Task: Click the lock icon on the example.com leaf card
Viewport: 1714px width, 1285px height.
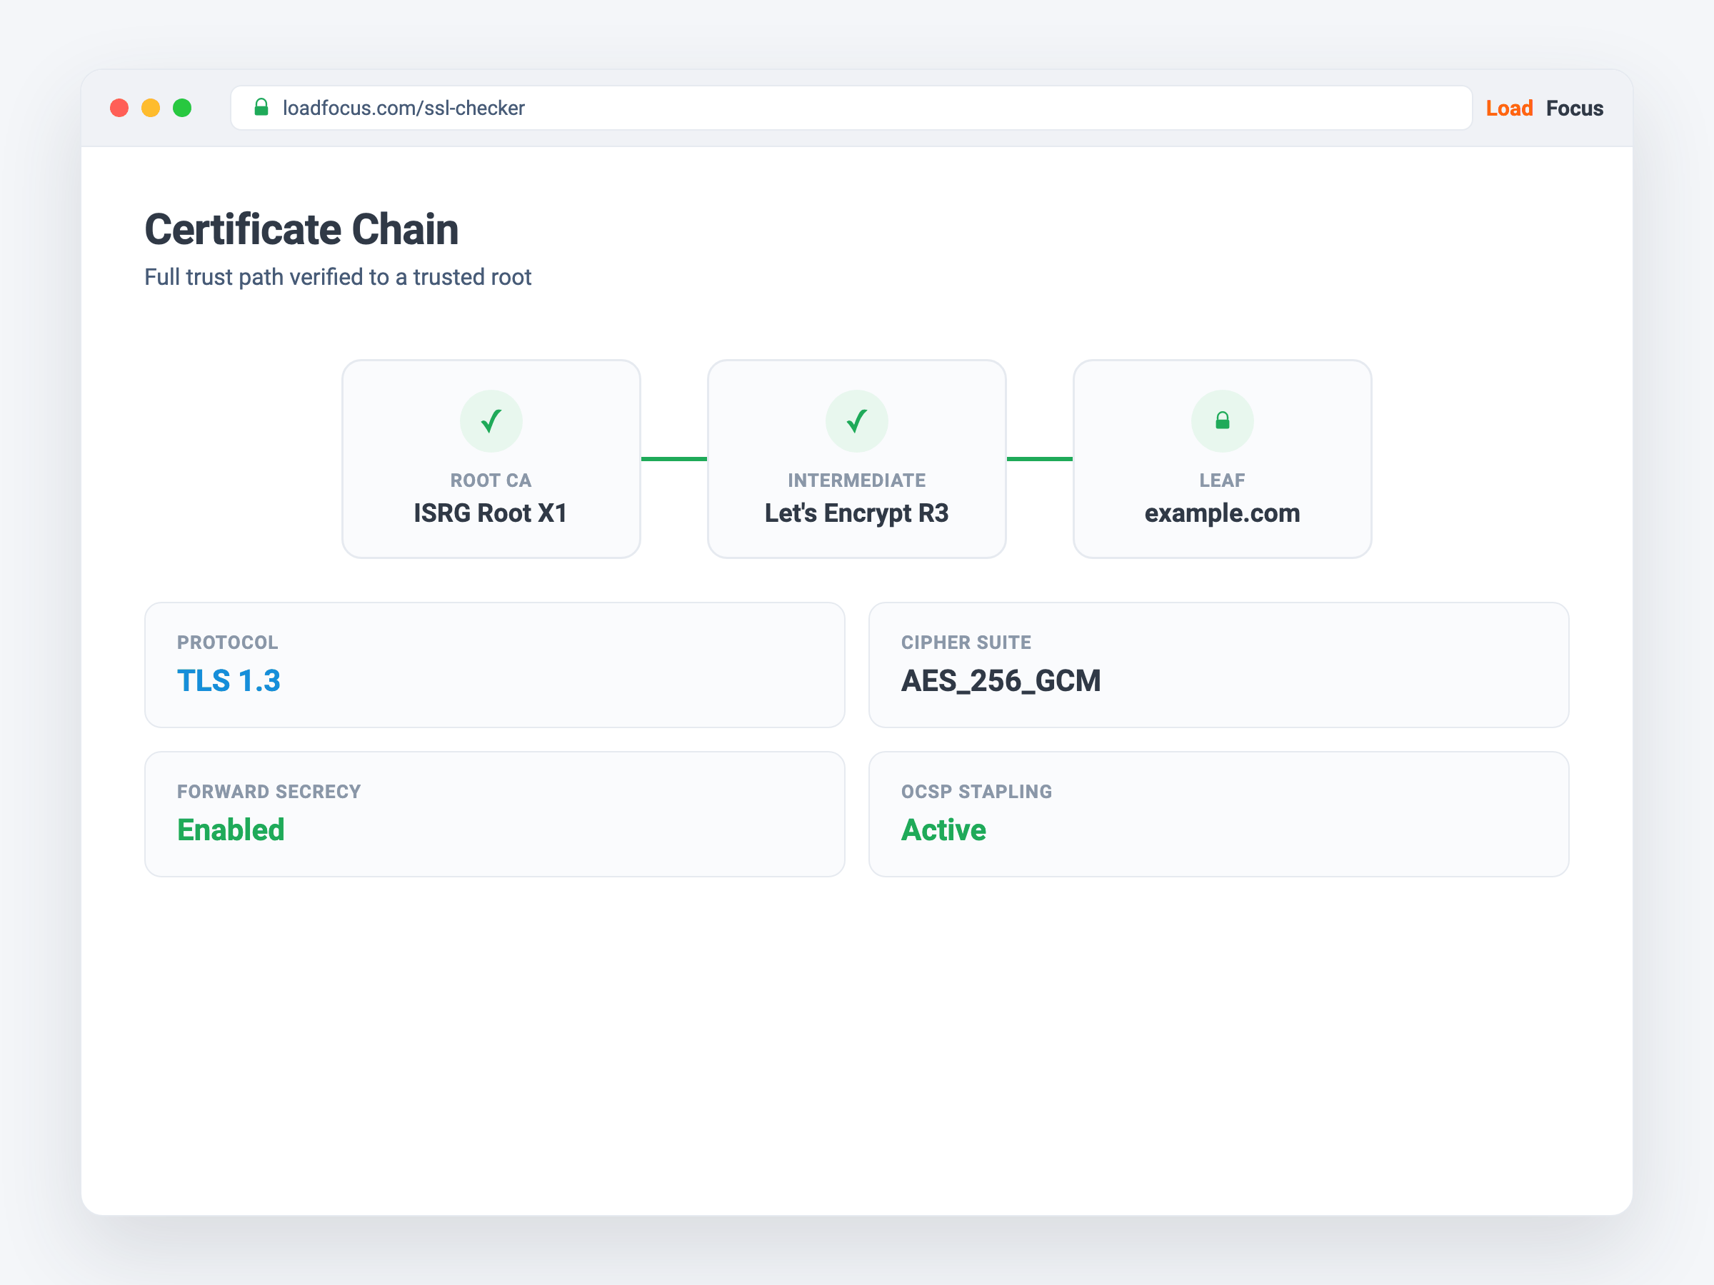Action: [x=1222, y=420]
